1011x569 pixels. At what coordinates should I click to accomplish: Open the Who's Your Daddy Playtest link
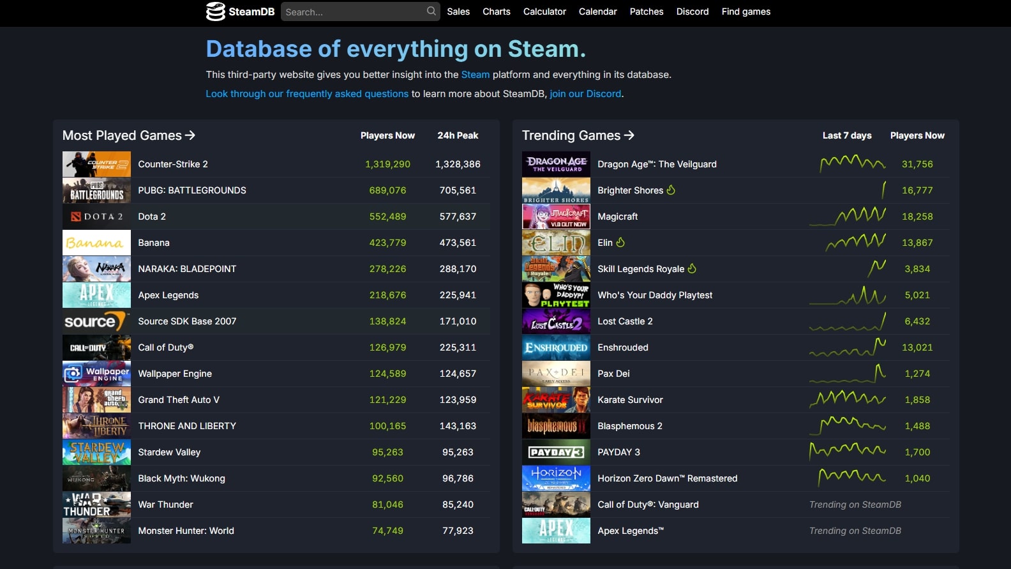tap(655, 295)
